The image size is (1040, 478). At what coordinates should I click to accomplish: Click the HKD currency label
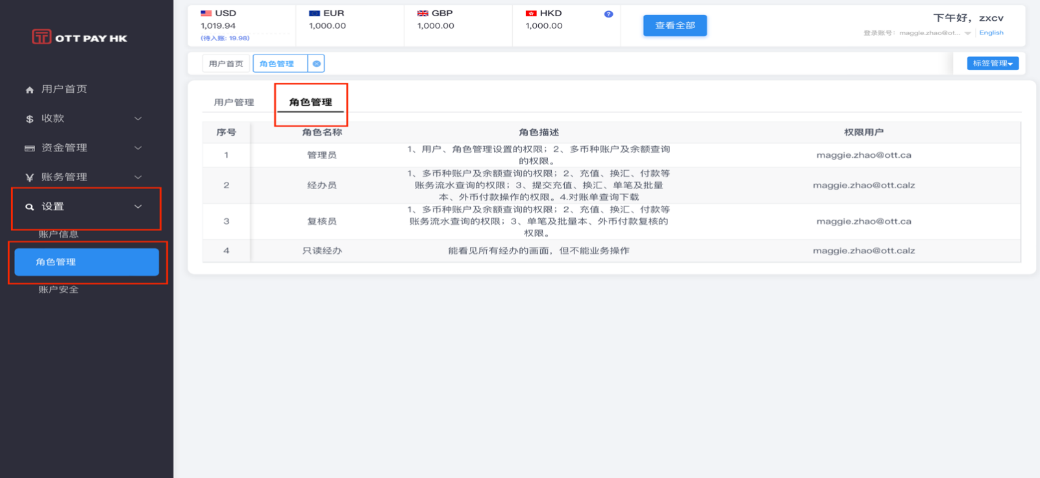pos(551,13)
